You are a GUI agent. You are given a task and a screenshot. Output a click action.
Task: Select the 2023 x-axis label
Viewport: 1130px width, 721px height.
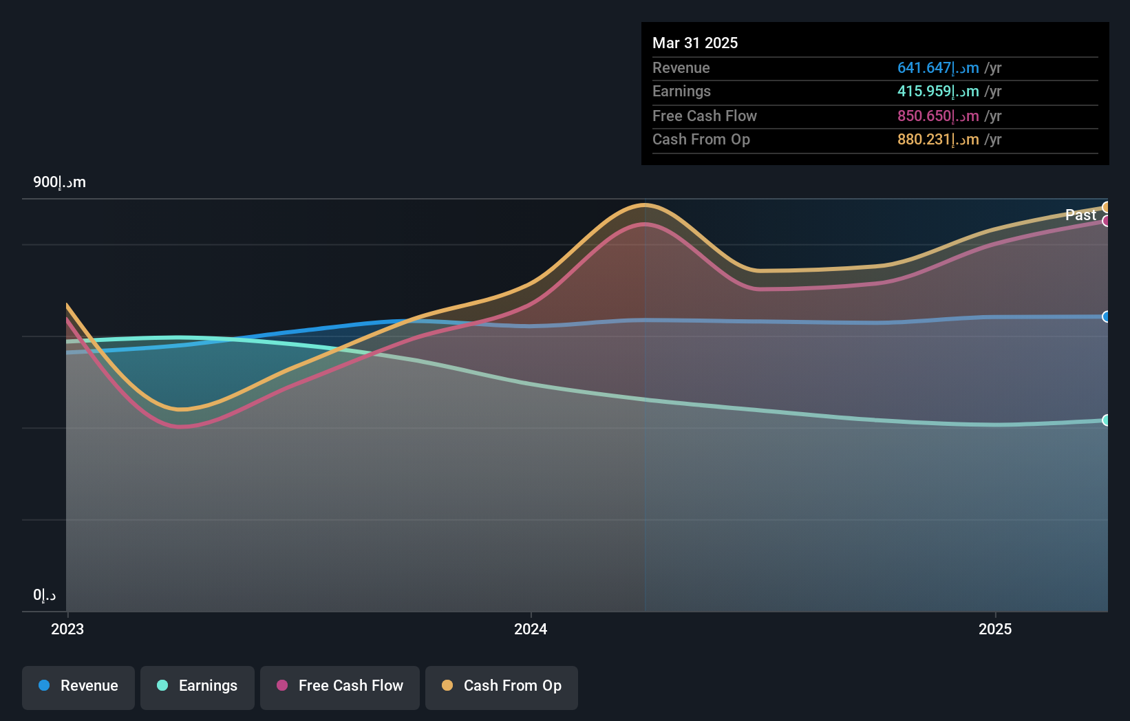pos(67,629)
